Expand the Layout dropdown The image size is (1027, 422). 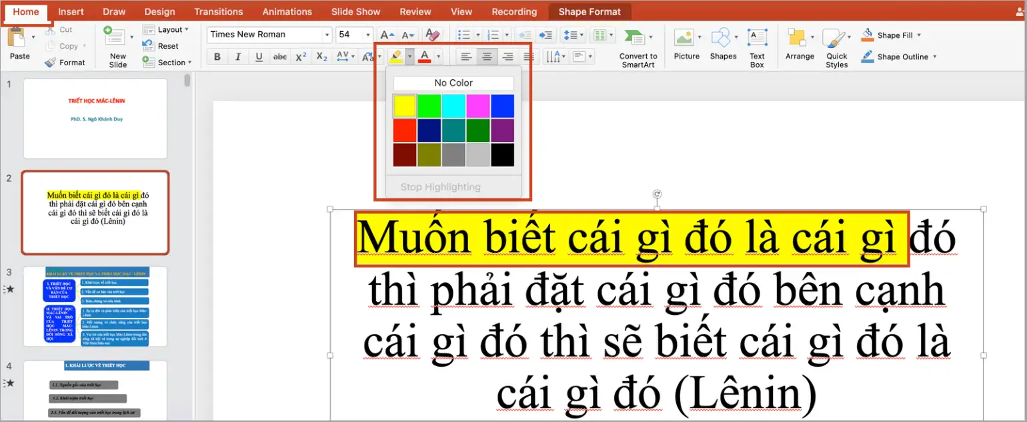[187, 29]
